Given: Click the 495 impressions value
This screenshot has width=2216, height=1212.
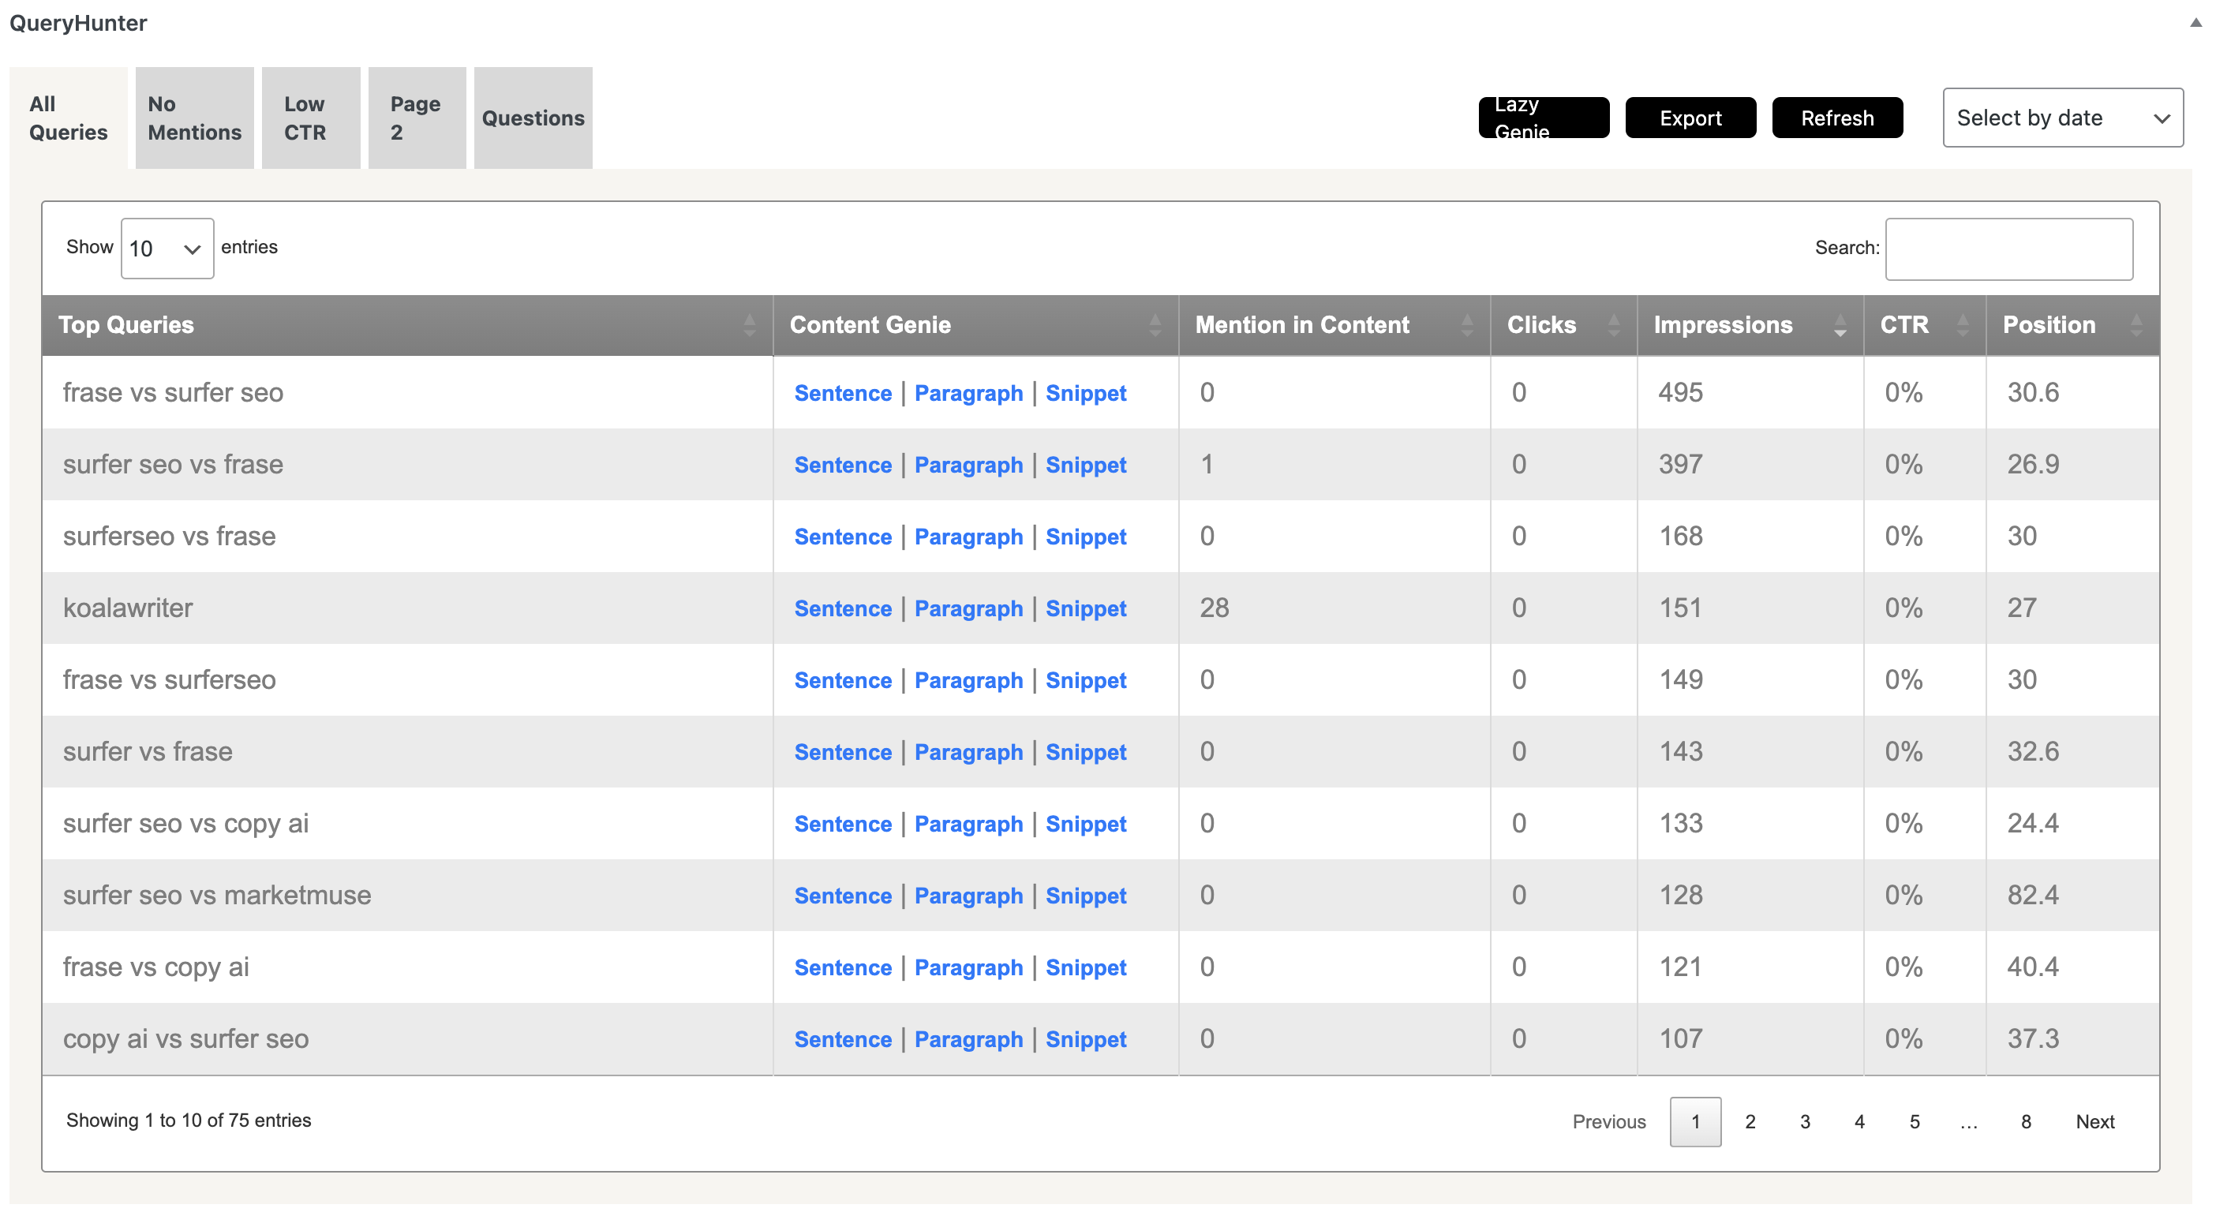Looking at the screenshot, I should (x=1680, y=393).
